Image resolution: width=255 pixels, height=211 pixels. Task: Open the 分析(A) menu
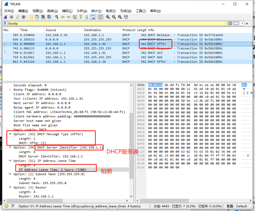click(82, 11)
